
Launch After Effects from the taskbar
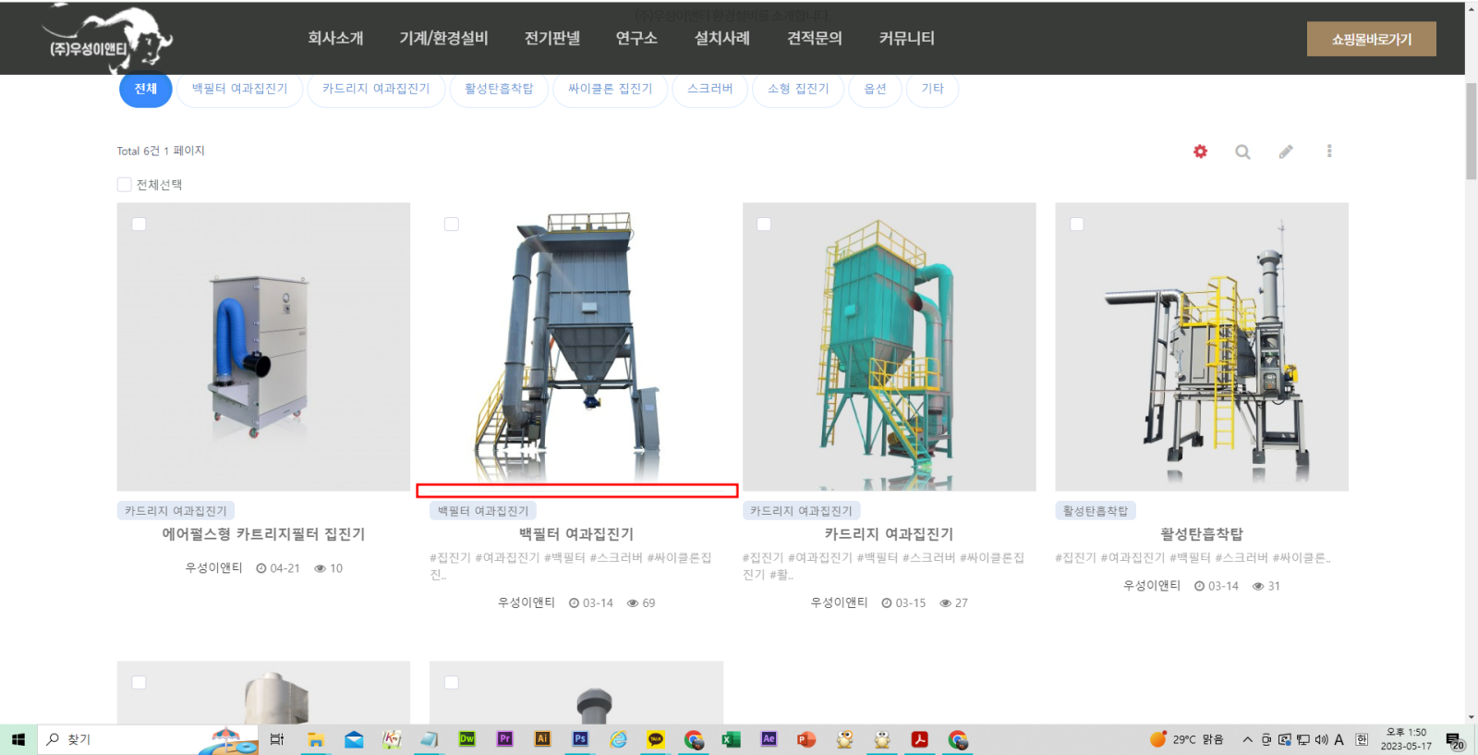(x=769, y=739)
